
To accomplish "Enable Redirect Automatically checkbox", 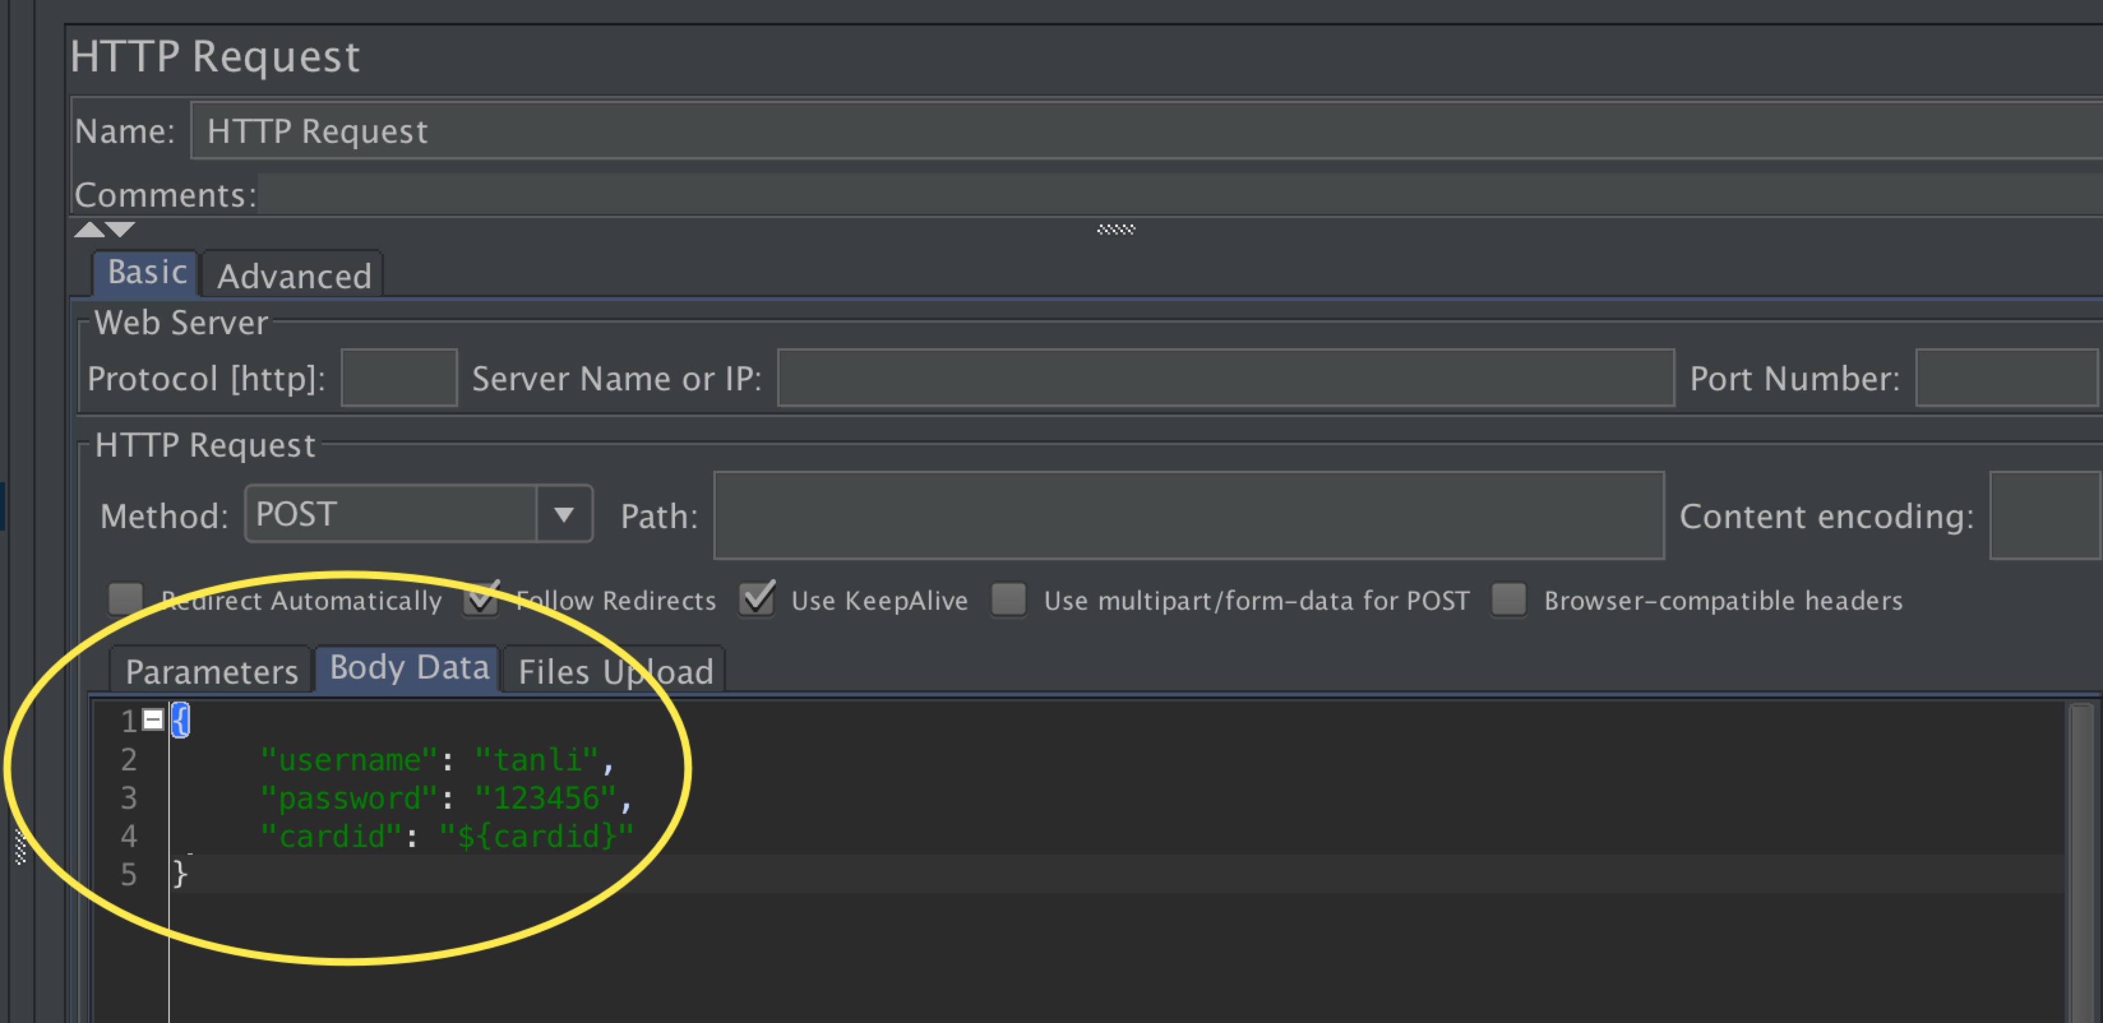I will click(126, 600).
